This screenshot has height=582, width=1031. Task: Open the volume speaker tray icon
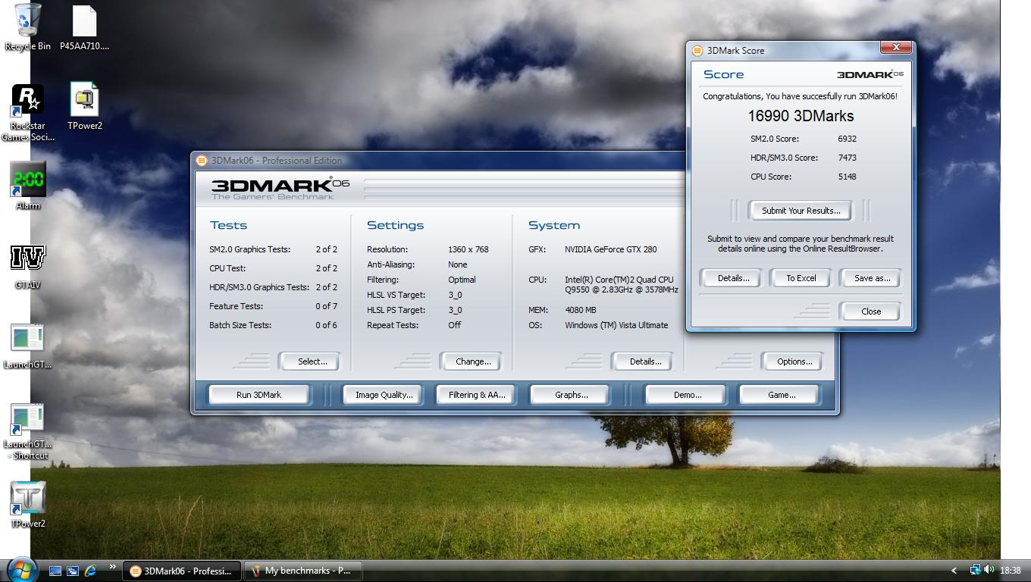989,571
